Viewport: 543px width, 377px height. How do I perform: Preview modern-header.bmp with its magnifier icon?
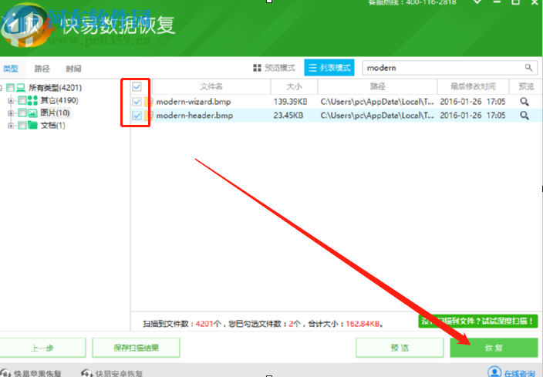[524, 116]
